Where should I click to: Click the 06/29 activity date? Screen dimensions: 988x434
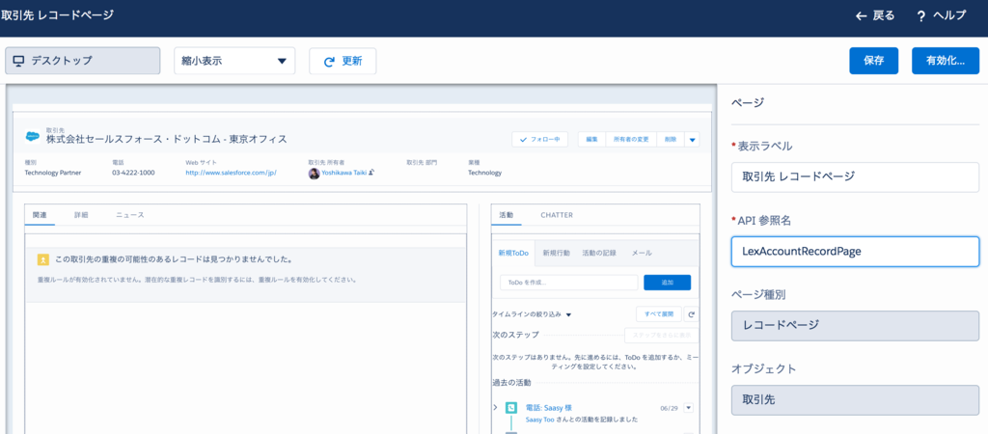668,408
